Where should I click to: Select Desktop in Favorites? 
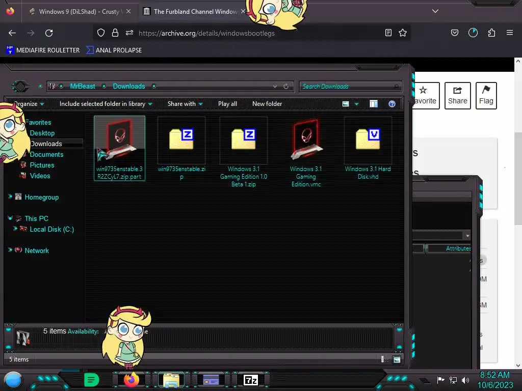[x=42, y=133]
